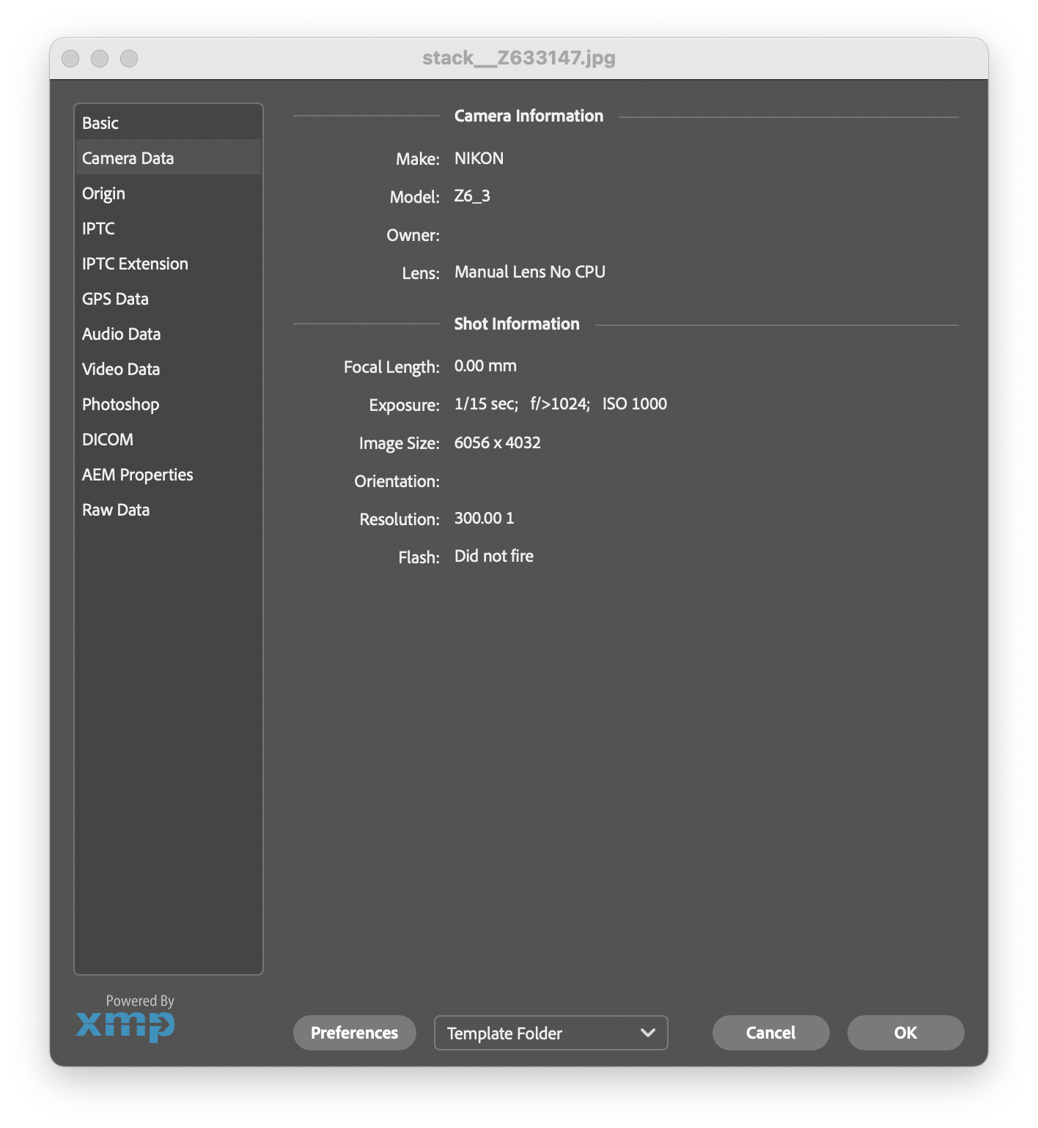View the Video Data section

click(x=168, y=368)
